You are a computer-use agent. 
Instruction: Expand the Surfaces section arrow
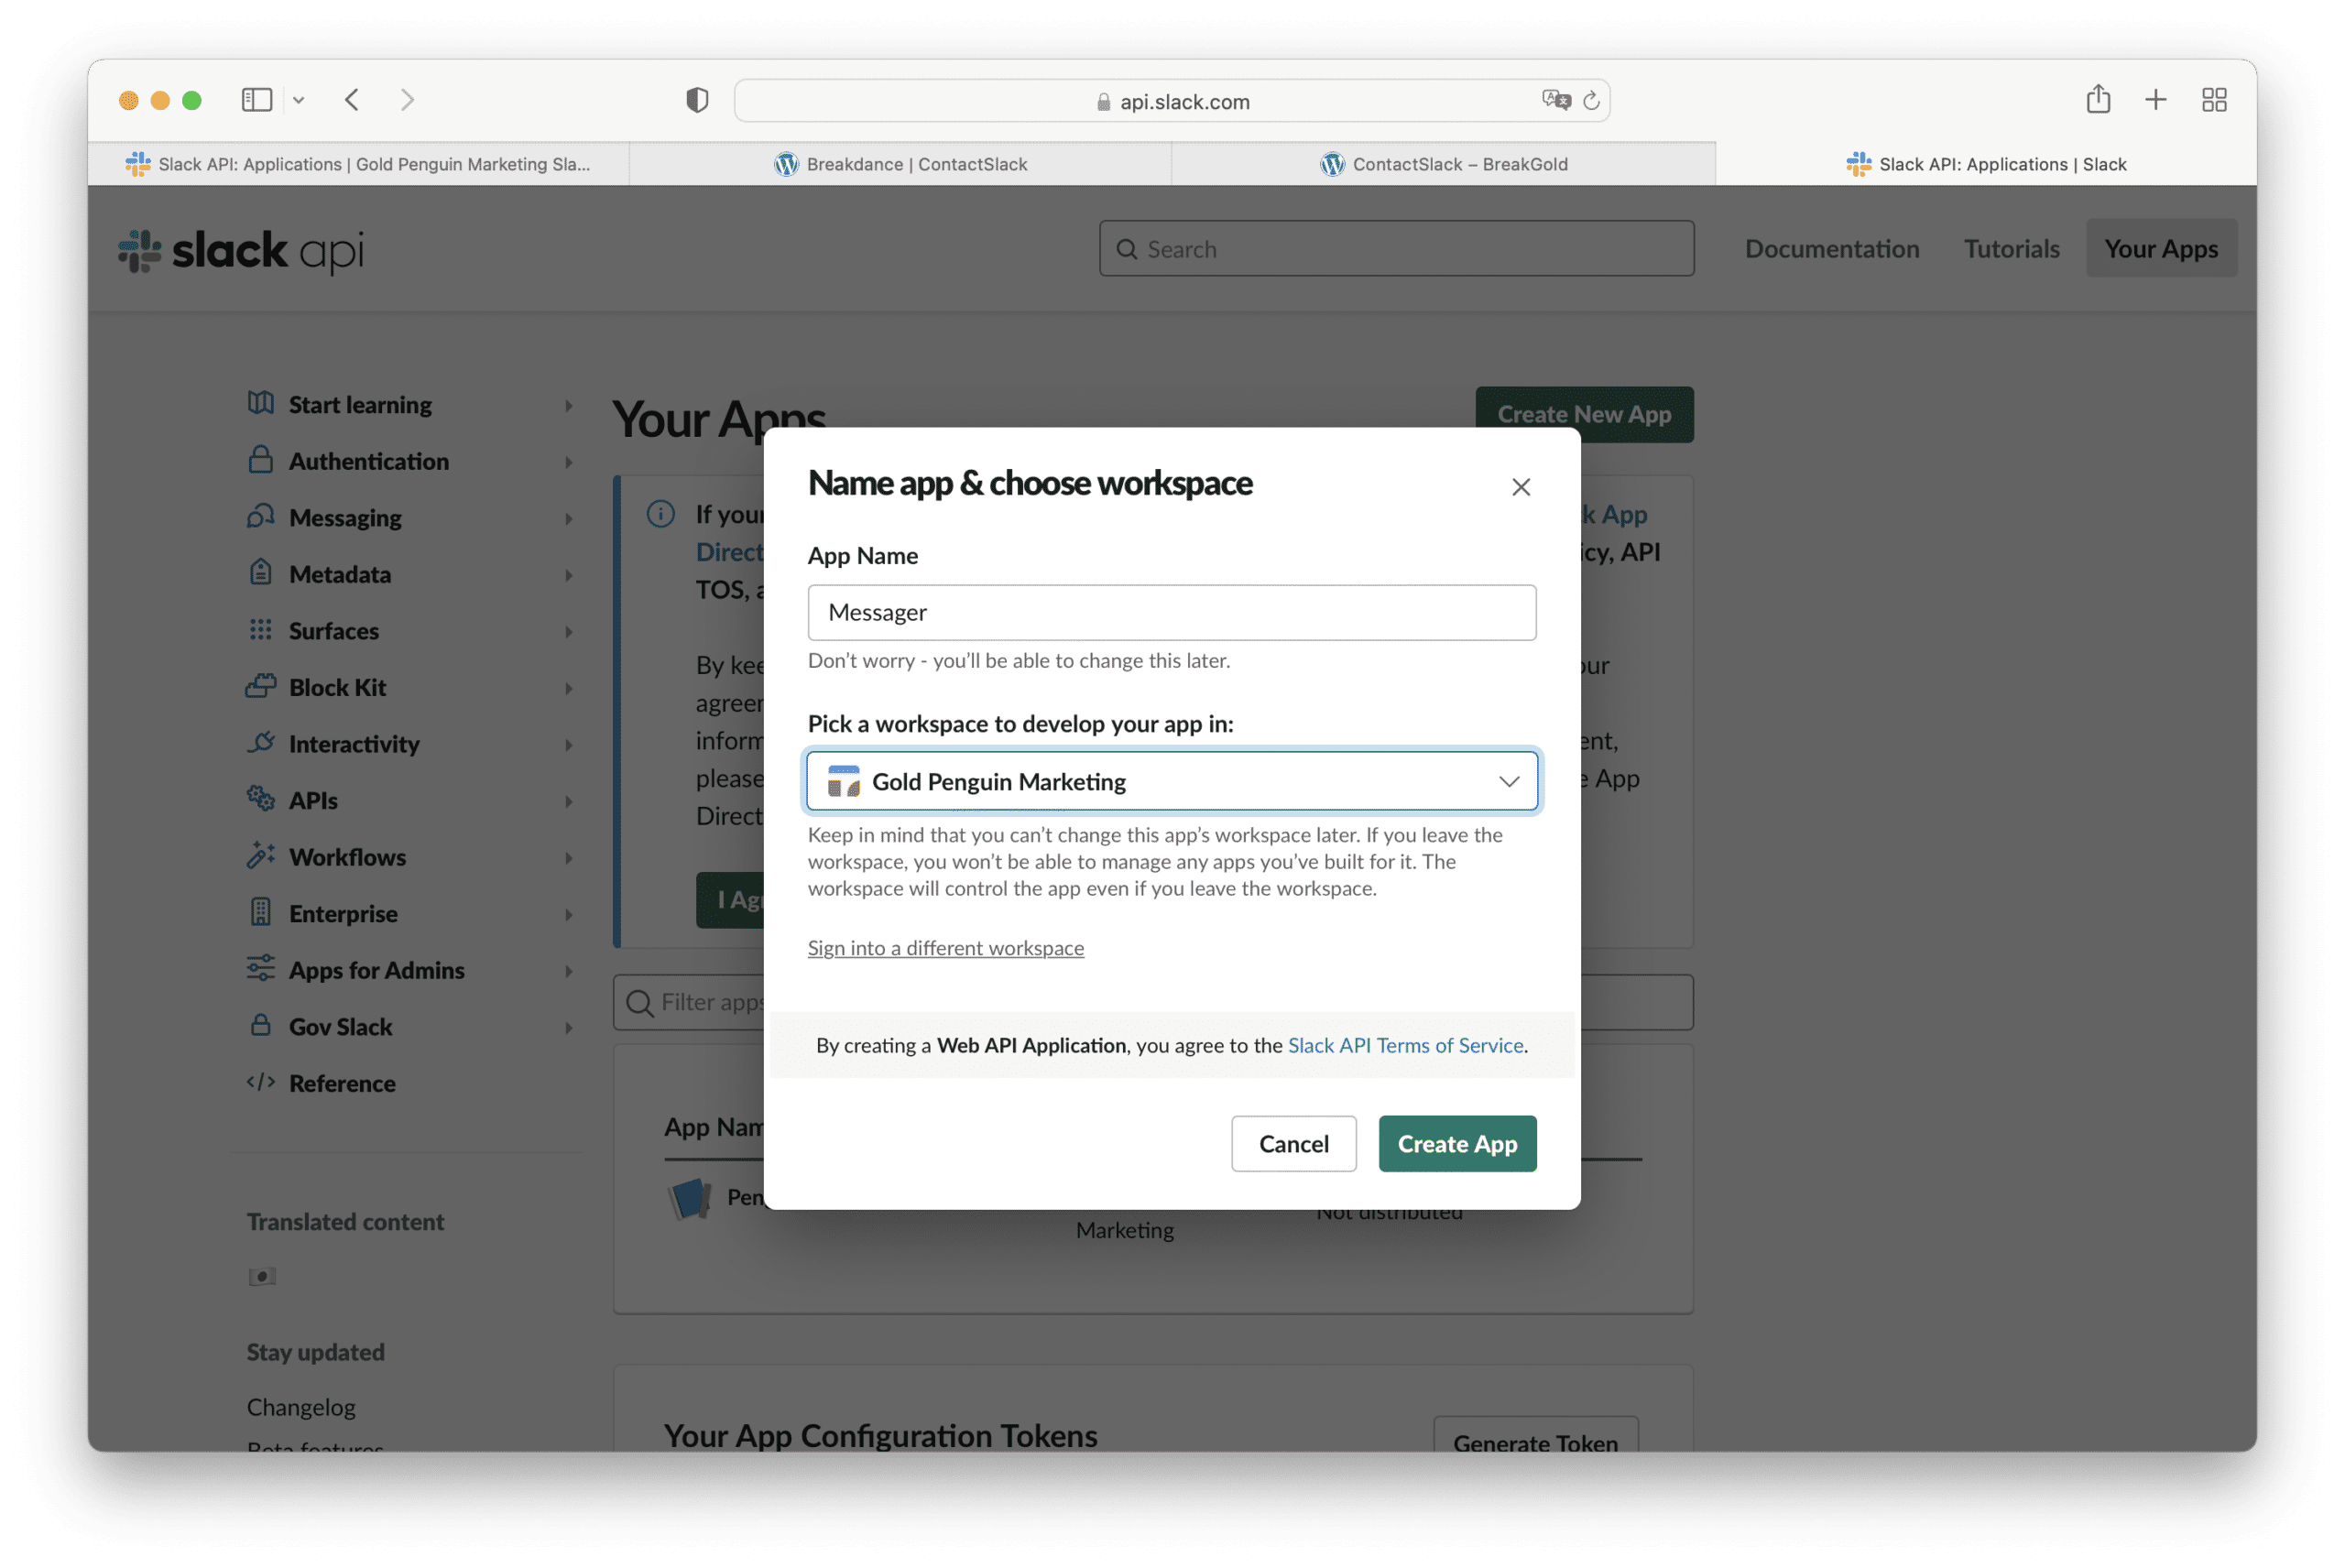(x=568, y=632)
